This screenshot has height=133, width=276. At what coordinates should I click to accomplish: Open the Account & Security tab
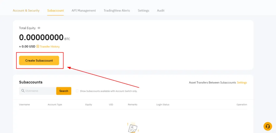click(26, 10)
